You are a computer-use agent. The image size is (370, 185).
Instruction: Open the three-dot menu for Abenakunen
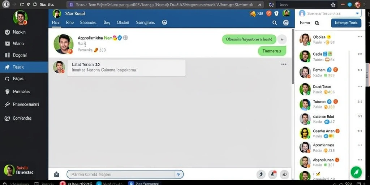point(360,160)
